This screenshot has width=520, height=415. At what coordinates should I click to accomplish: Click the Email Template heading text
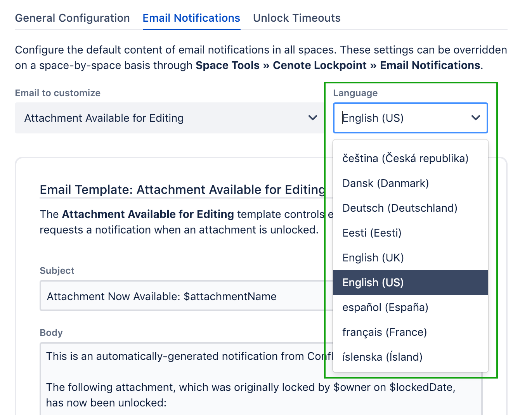pyautogui.click(x=182, y=190)
